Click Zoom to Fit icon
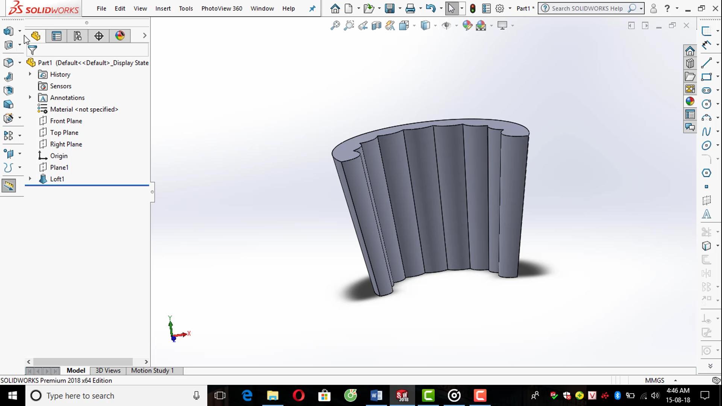 (x=335, y=26)
